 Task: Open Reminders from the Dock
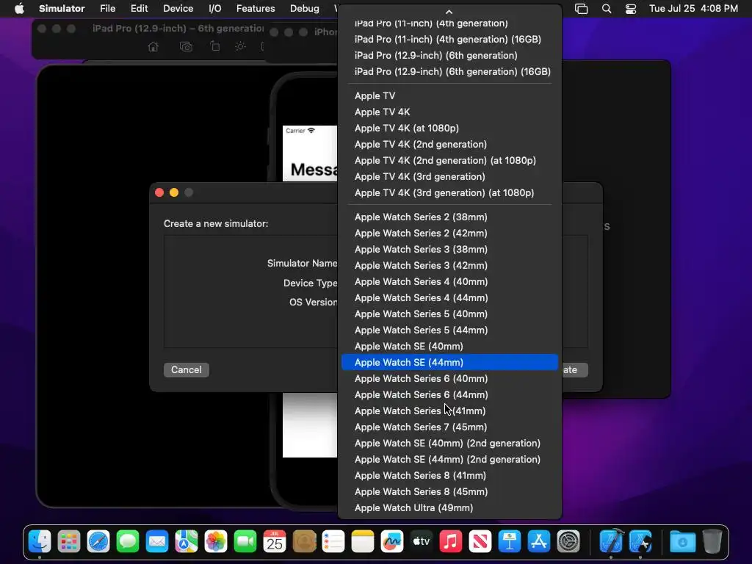coord(333,542)
